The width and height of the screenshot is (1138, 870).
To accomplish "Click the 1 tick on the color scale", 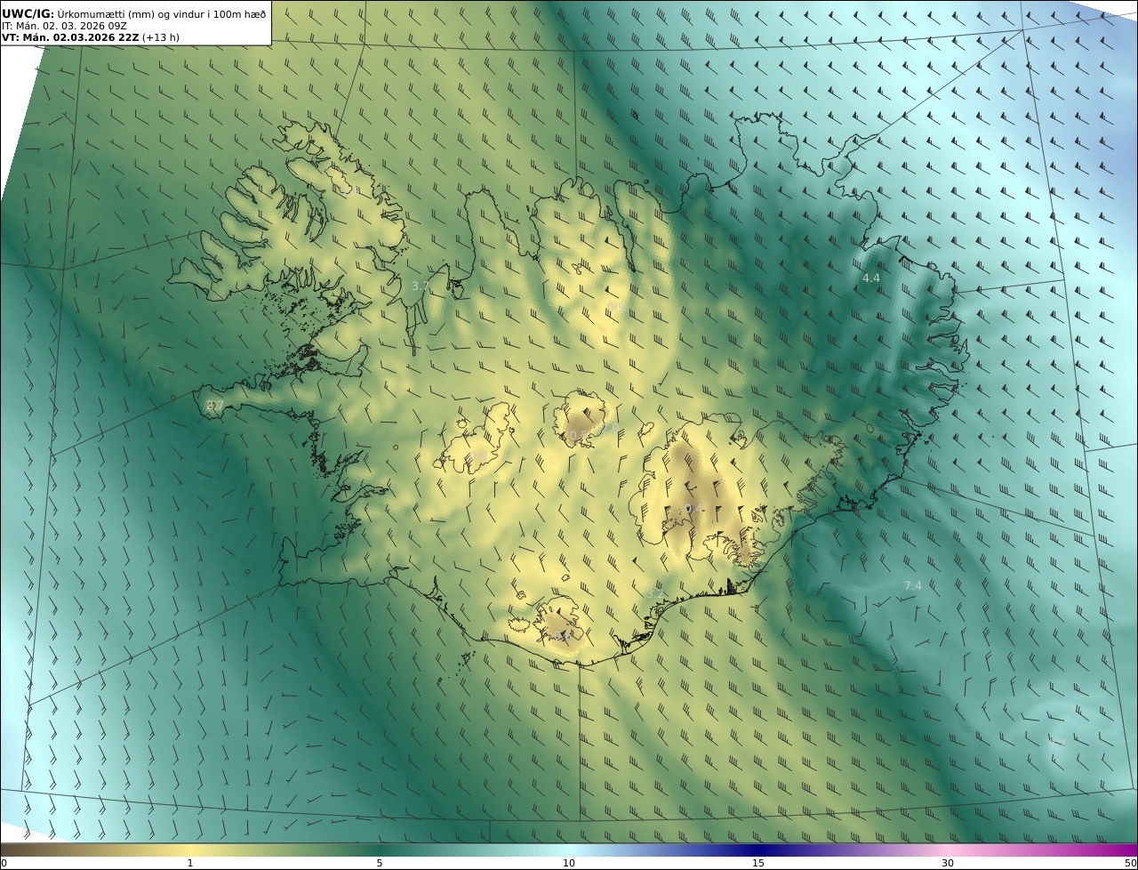I will pos(190,863).
